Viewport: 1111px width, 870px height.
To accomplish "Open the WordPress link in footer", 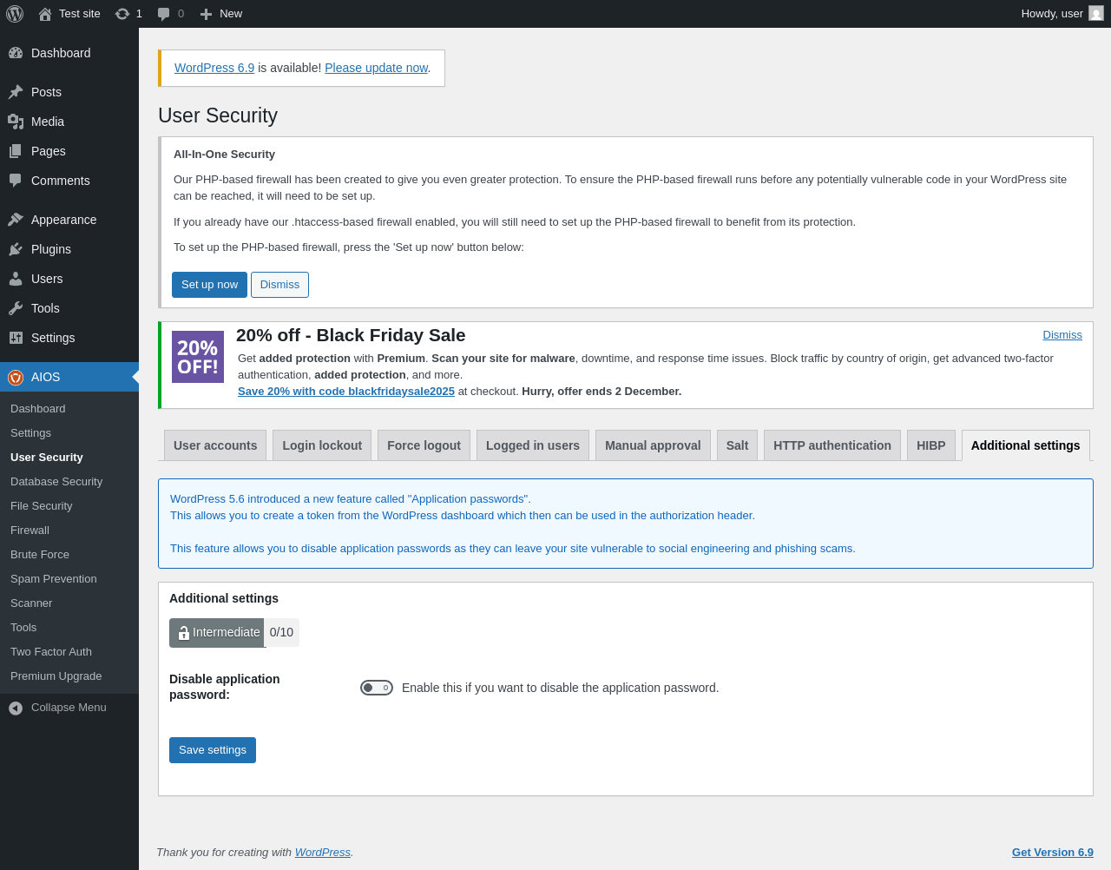I will point(323,853).
